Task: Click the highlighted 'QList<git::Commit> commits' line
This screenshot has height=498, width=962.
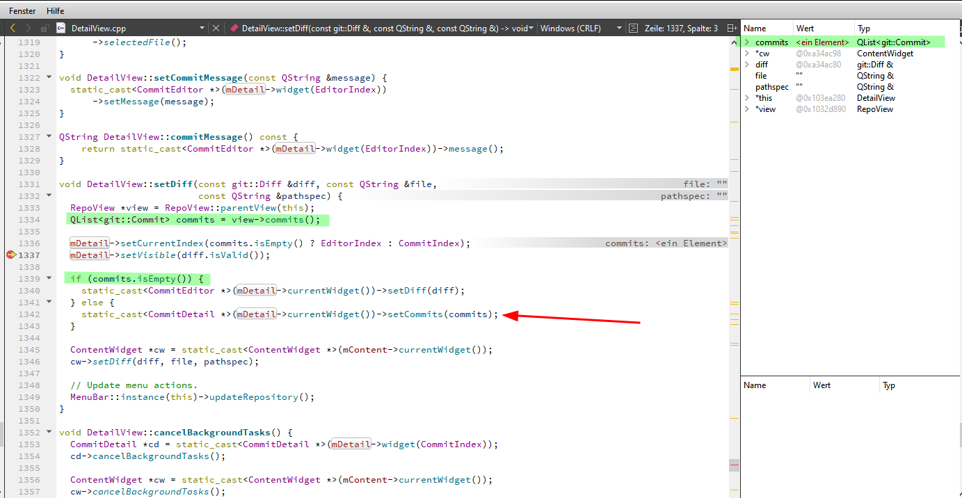Action: point(198,220)
